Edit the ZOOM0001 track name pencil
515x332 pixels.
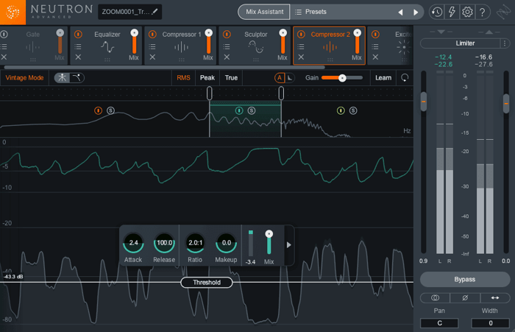(154, 12)
